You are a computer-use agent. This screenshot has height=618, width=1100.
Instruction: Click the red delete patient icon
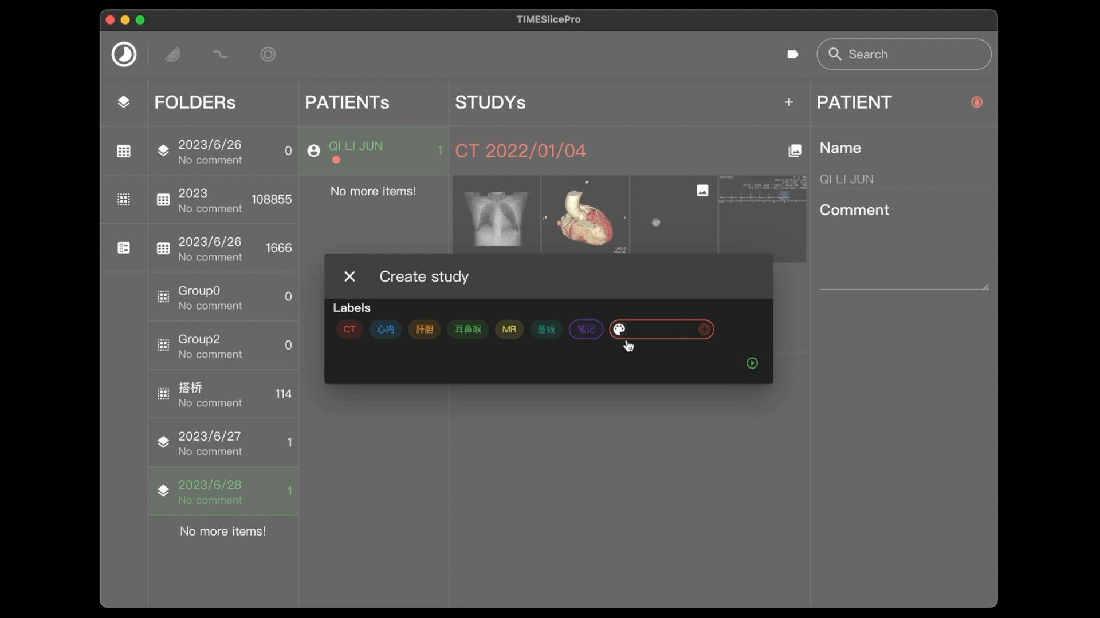pos(977,102)
